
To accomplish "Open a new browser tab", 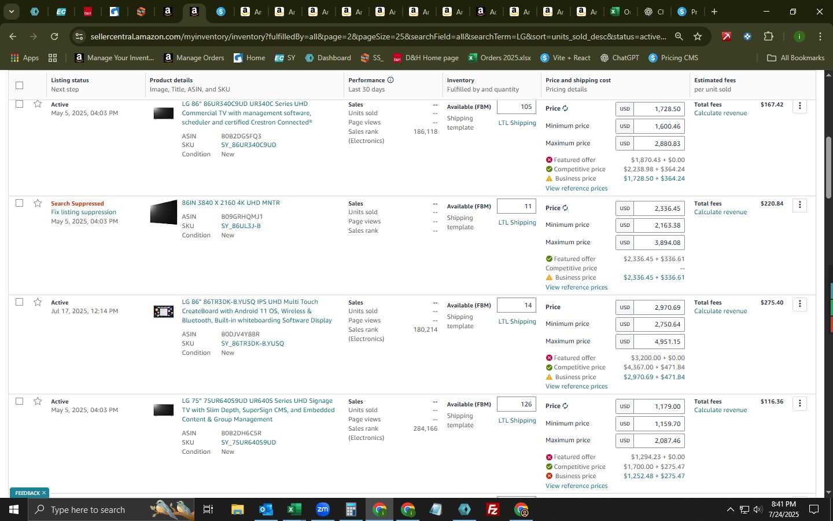I will click(714, 12).
